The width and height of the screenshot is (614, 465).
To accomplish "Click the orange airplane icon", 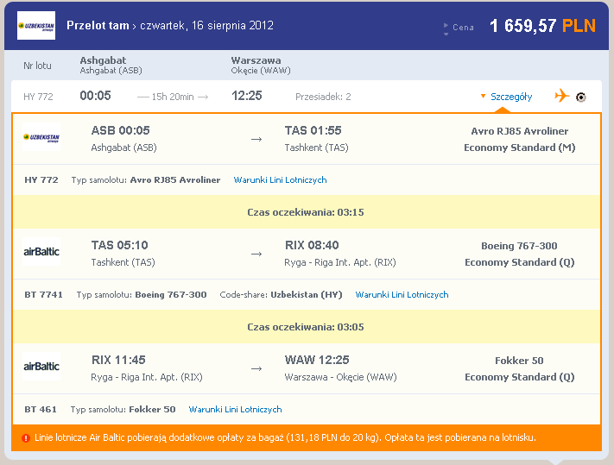I will point(562,96).
